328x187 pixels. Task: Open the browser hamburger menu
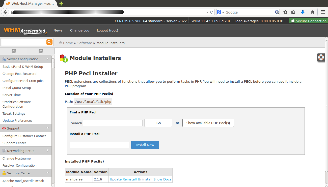(x=323, y=12)
